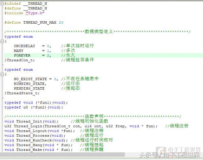
Task: Click the 数据类型定义 comment banner
Action: [x=97, y=31]
